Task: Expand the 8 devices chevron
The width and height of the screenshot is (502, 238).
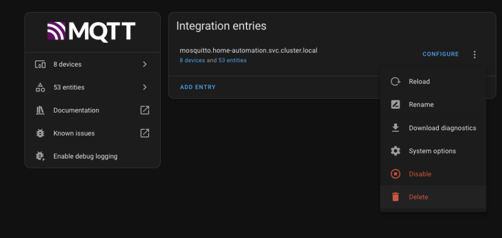Action: (x=145, y=64)
